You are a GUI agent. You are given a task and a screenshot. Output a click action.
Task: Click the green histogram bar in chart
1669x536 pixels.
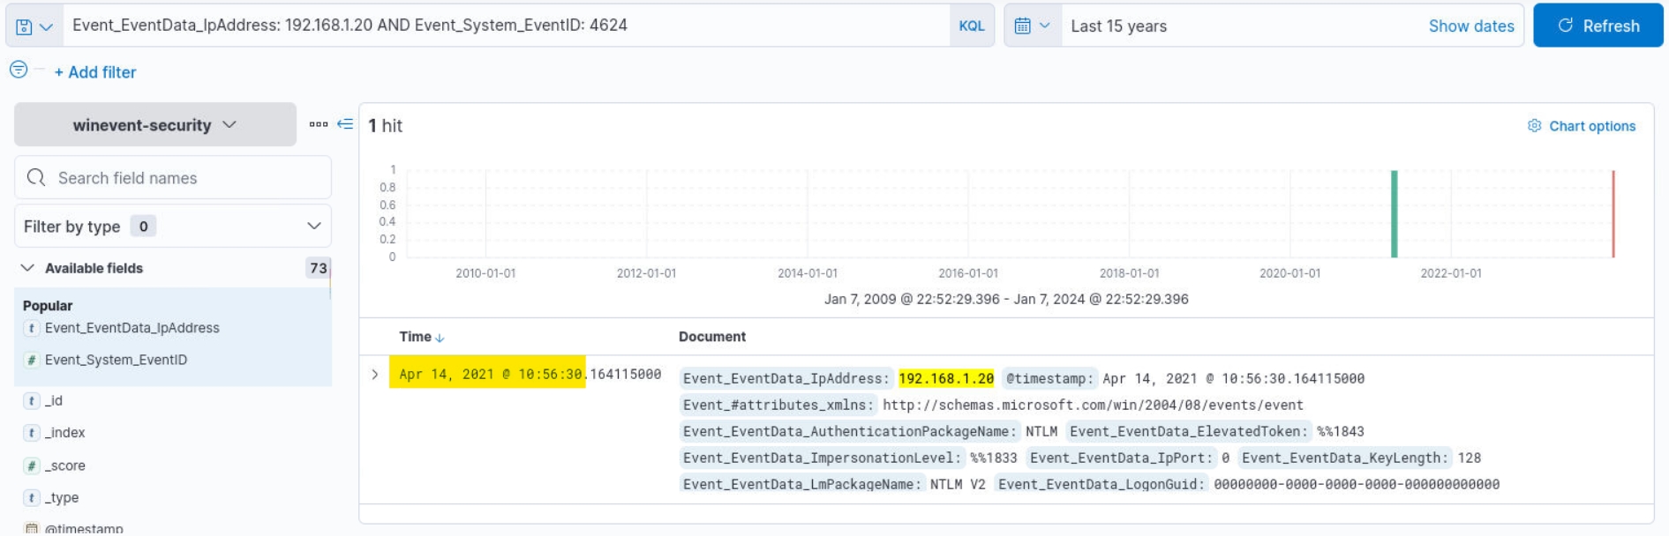tap(1394, 214)
